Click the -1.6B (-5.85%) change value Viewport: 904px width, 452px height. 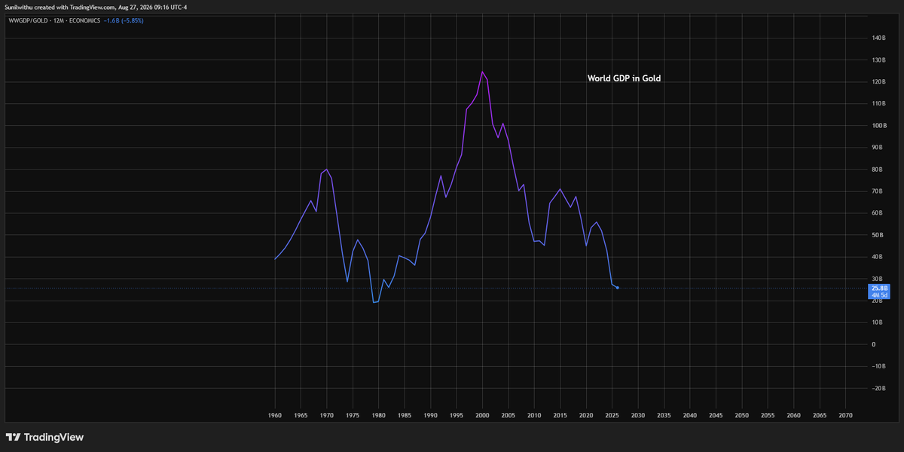(124, 20)
